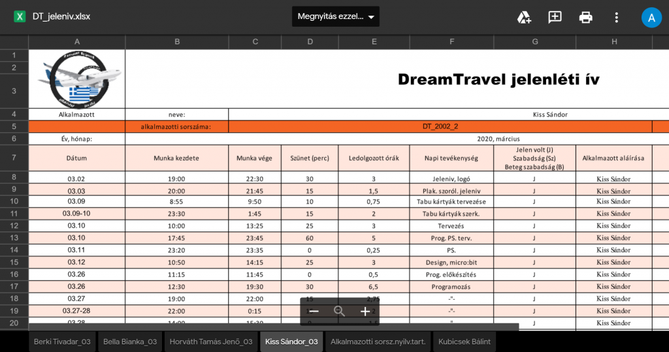
Task: Click the Excel file type icon
Action: [20, 16]
